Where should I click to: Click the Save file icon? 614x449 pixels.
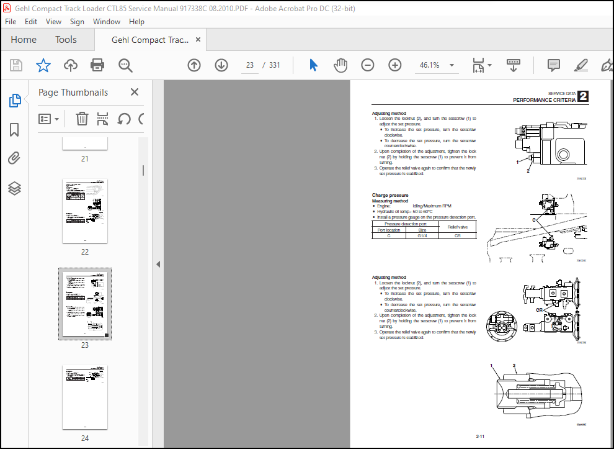click(x=16, y=65)
